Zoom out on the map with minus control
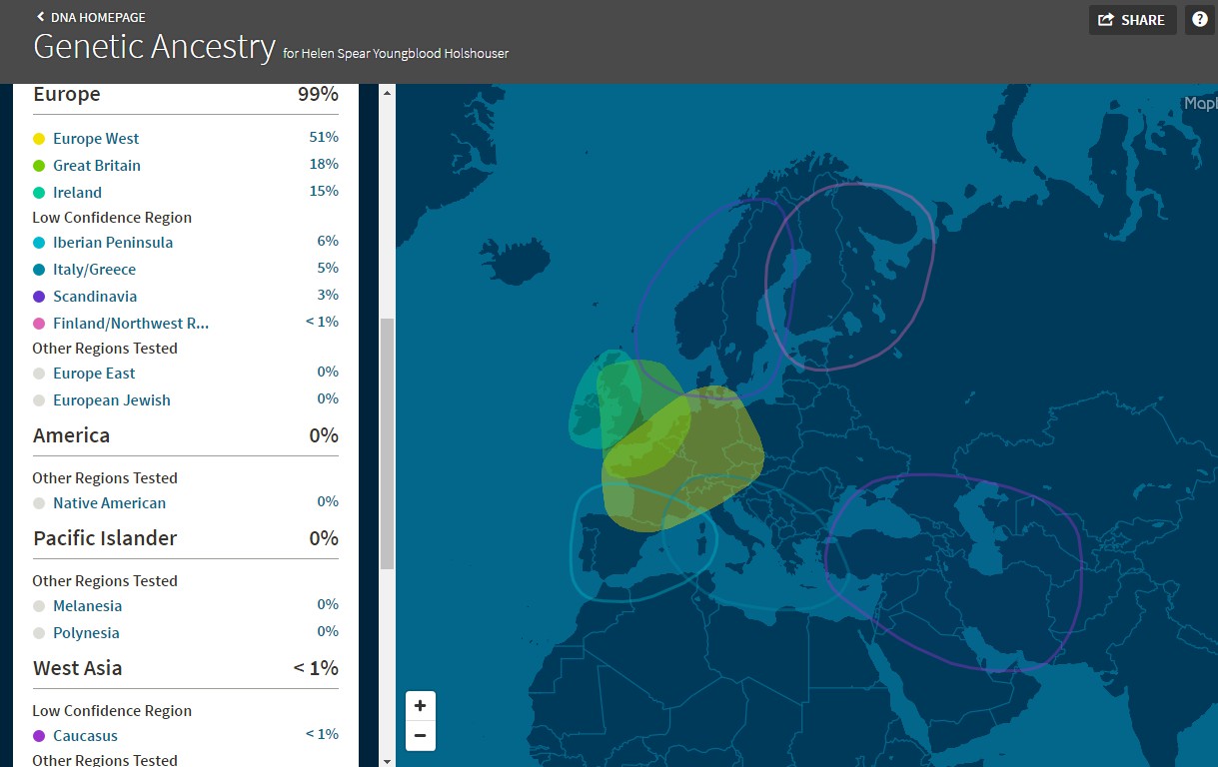1218x767 pixels. pyautogui.click(x=420, y=736)
